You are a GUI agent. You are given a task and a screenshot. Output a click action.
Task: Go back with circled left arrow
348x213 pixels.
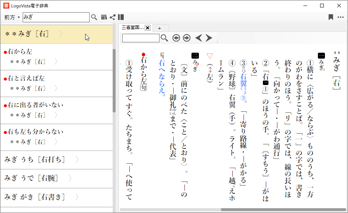176,38
